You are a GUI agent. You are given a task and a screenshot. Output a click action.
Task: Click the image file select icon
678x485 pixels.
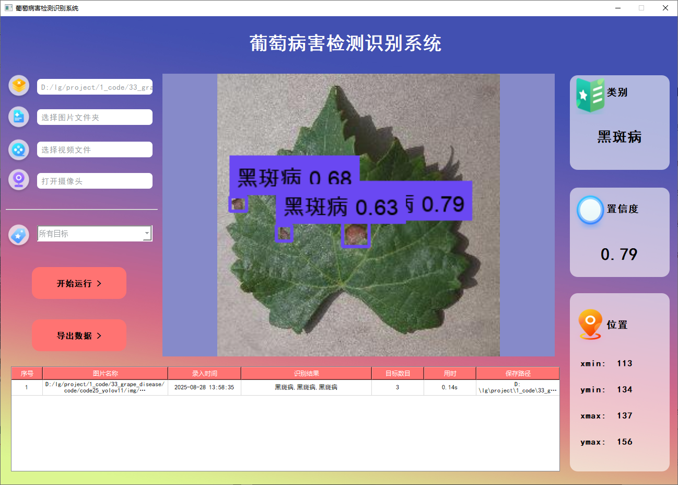pos(19,85)
